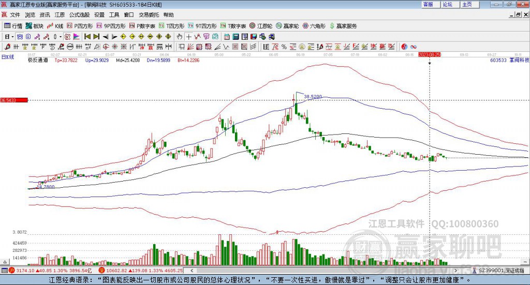
Task: Click the floppy disk save icon
Action: (254, 37)
